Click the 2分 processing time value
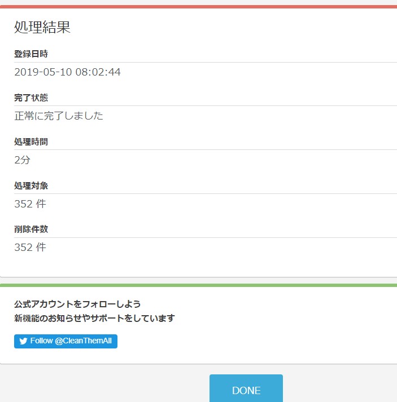 [x=23, y=160]
